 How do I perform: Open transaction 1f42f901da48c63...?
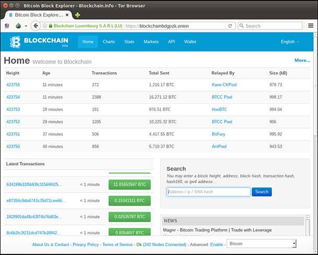[x=34, y=216]
